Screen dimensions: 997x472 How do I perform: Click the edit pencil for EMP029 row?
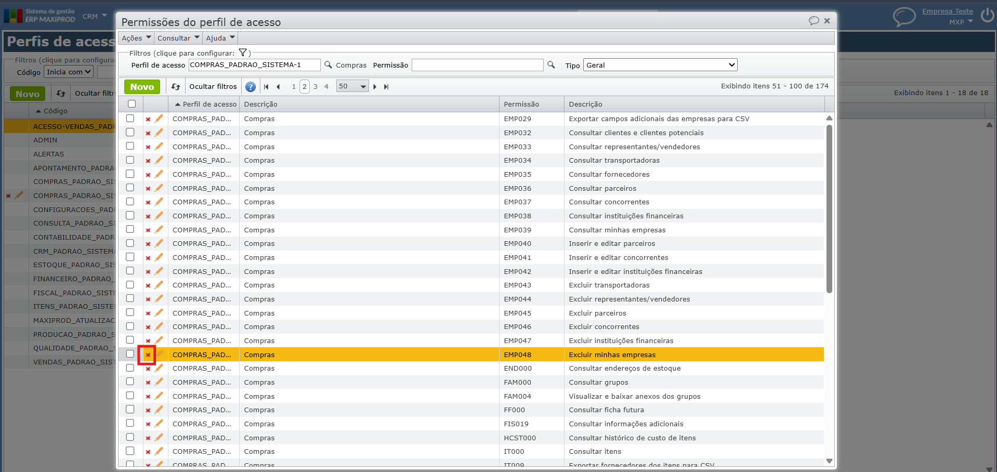[x=159, y=119]
